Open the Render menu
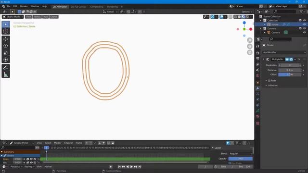The width and height of the screenshot is (308, 173). click(x=24, y=6)
